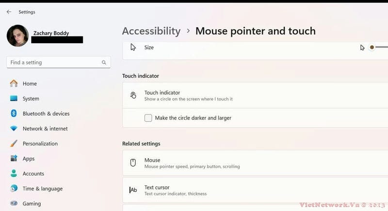Open the Time & language globe icon

click(x=14, y=188)
